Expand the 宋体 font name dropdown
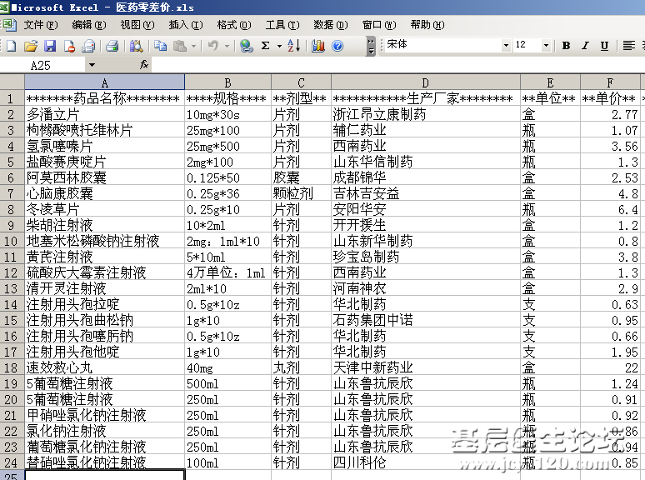Image resolution: width=645 pixels, height=480 pixels. point(506,46)
